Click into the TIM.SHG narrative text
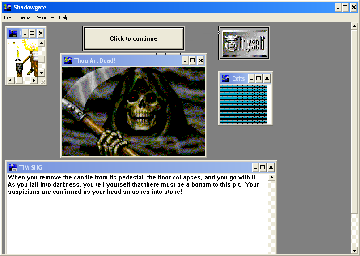 134,184
